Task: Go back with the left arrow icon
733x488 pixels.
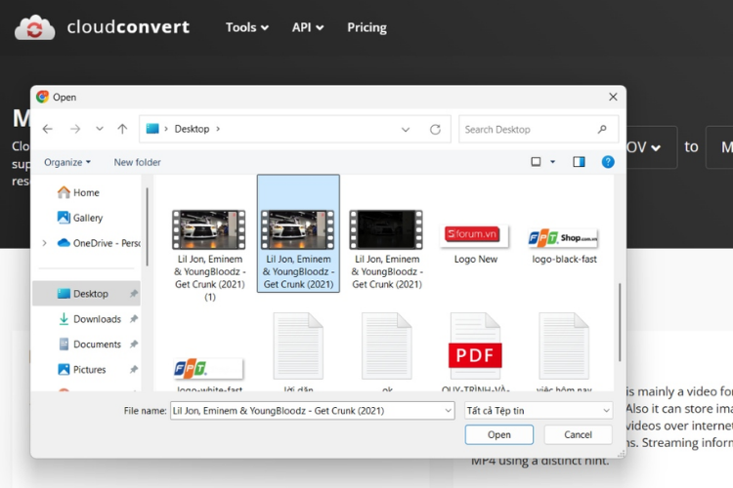Action: point(47,129)
